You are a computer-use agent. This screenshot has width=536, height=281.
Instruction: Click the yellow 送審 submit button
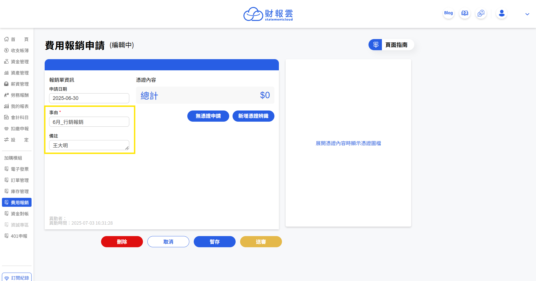[261, 242]
